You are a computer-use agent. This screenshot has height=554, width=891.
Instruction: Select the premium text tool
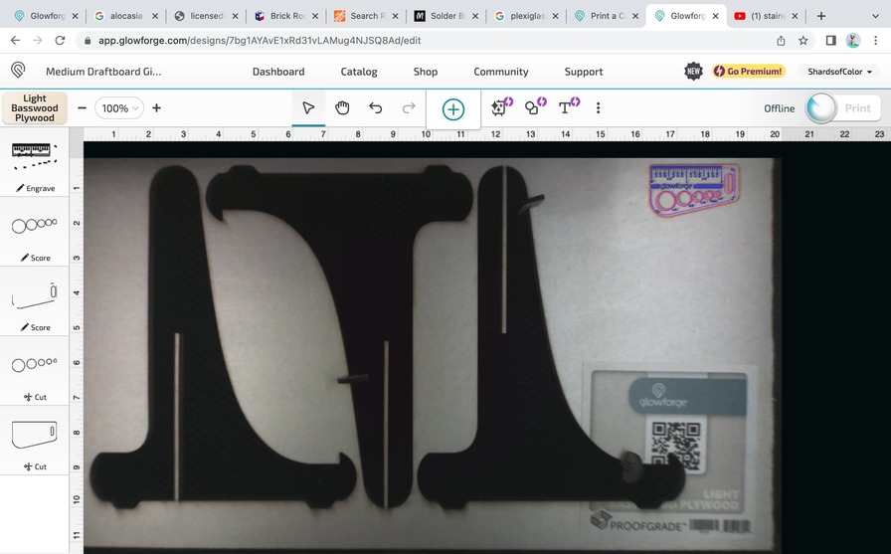point(568,107)
